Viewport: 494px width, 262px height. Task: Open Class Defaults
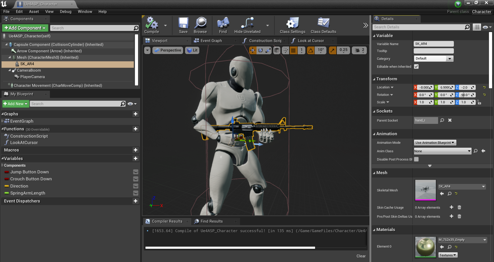[x=323, y=25]
